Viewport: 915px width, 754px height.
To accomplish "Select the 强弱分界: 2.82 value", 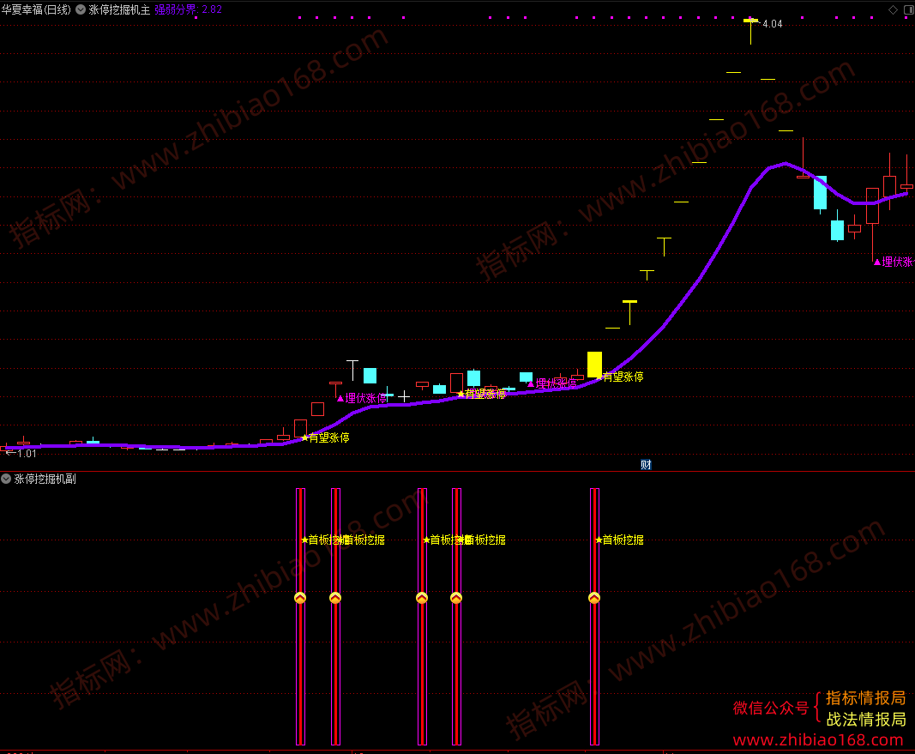I will pyautogui.click(x=188, y=9).
